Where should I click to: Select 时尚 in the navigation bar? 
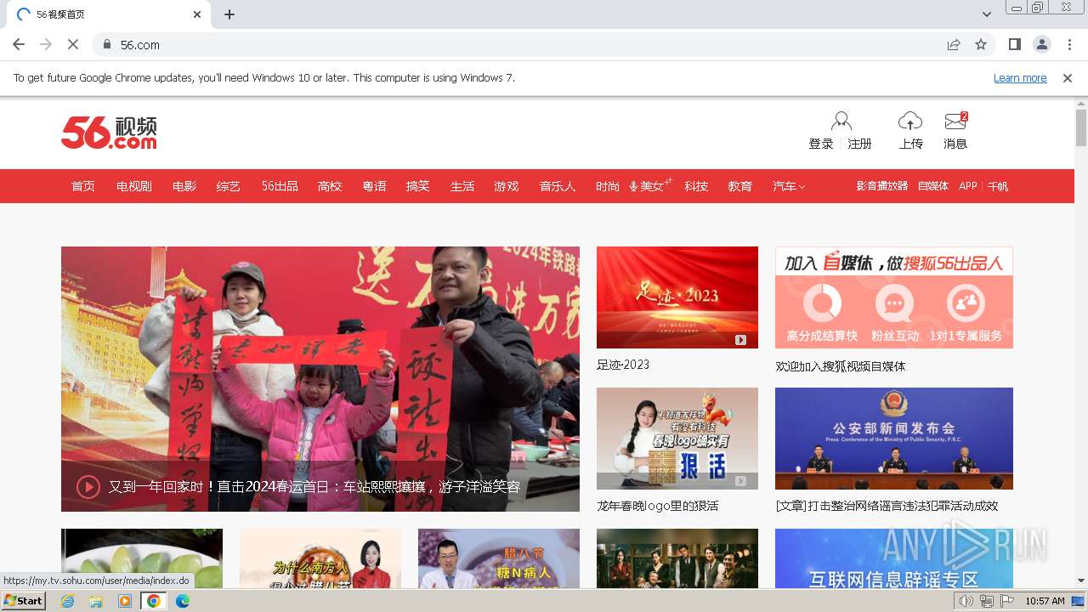pos(608,186)
